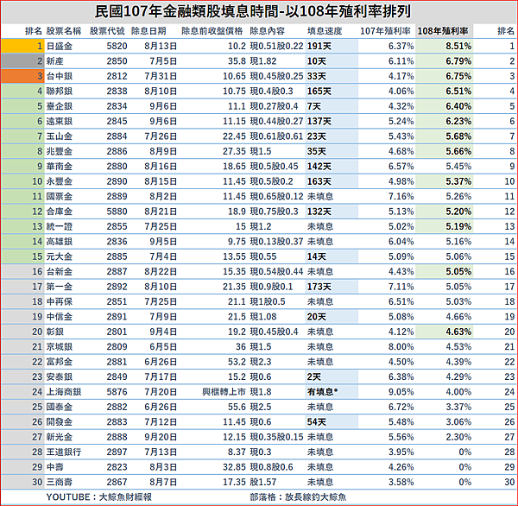
Task: Click stock name 王道銀行
Action: (63, 452)
